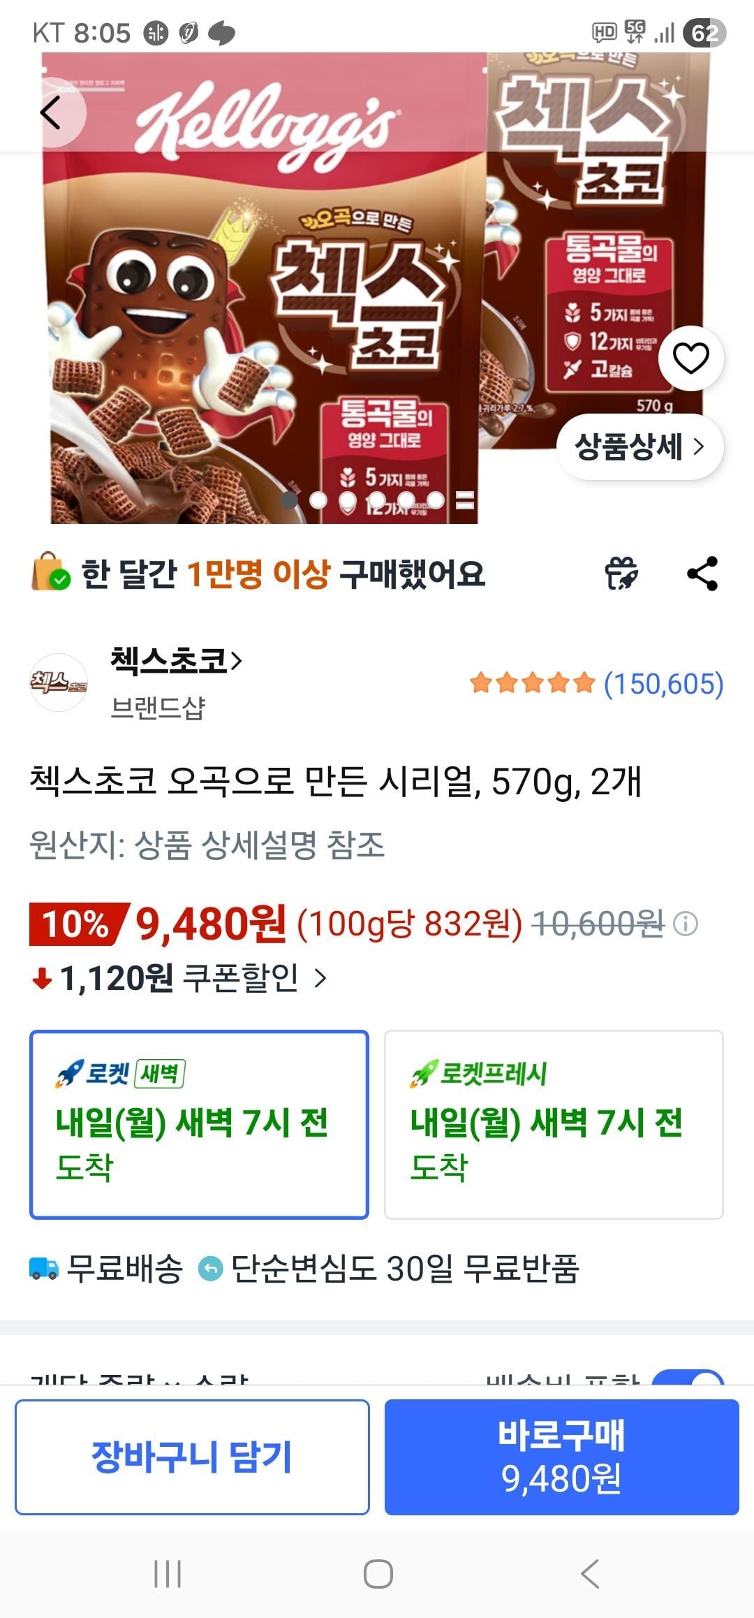Open 쳌스초코 brand shop link
Screen dimensions: 754x1618
tap(176, 660)
